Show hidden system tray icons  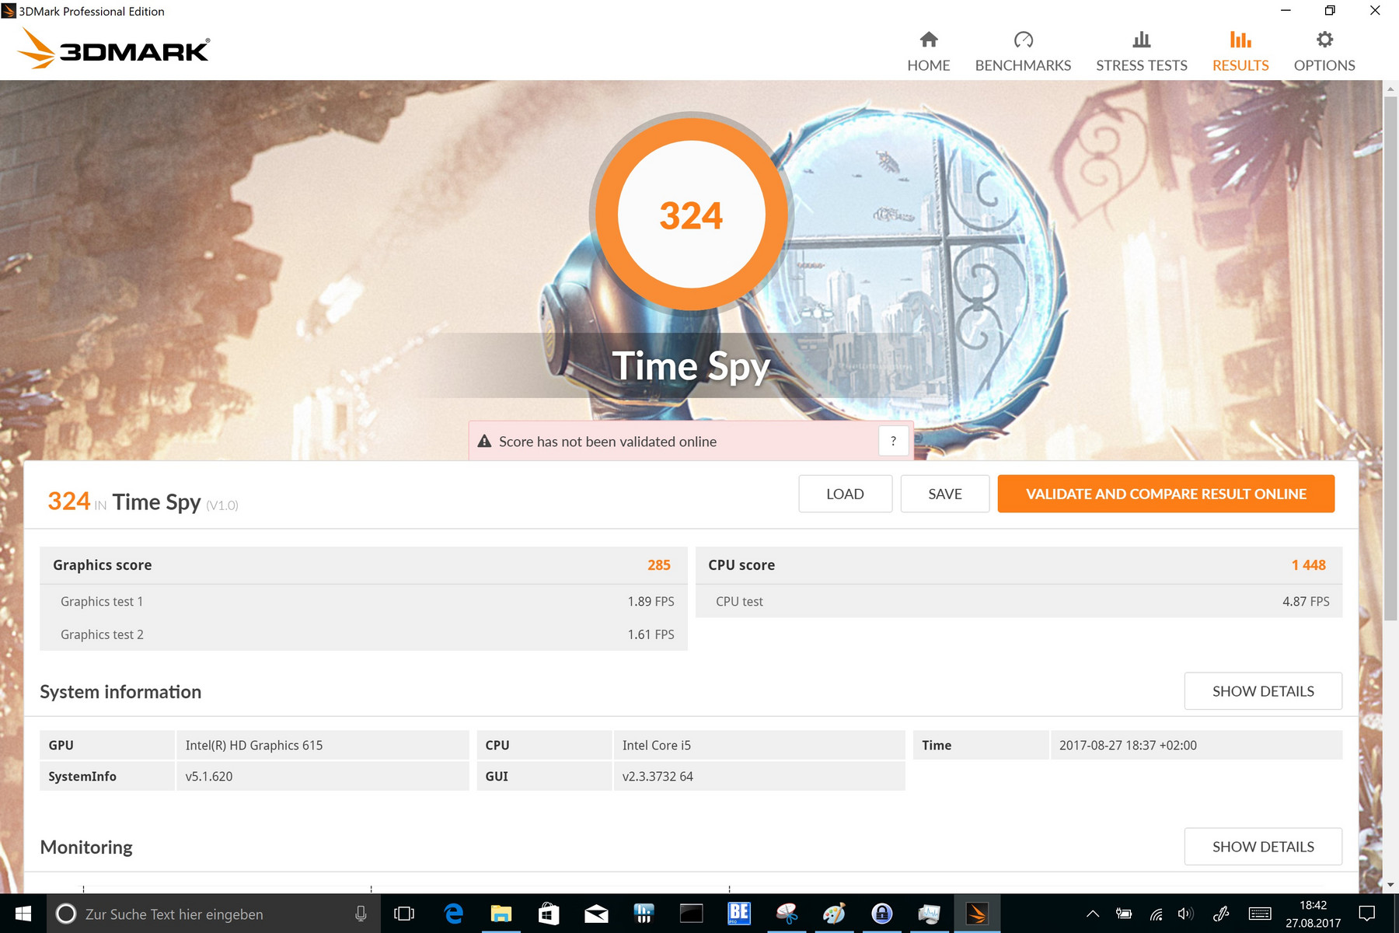tap(1093, 914)
